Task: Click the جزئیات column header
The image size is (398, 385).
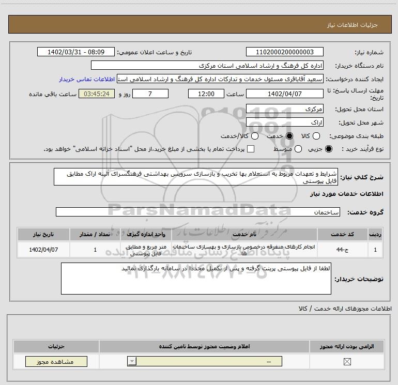Action: click(x=56, y=346)
